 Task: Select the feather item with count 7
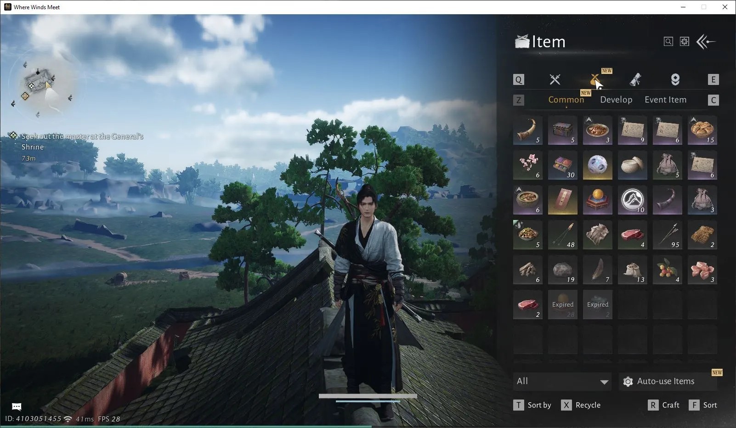598,270
